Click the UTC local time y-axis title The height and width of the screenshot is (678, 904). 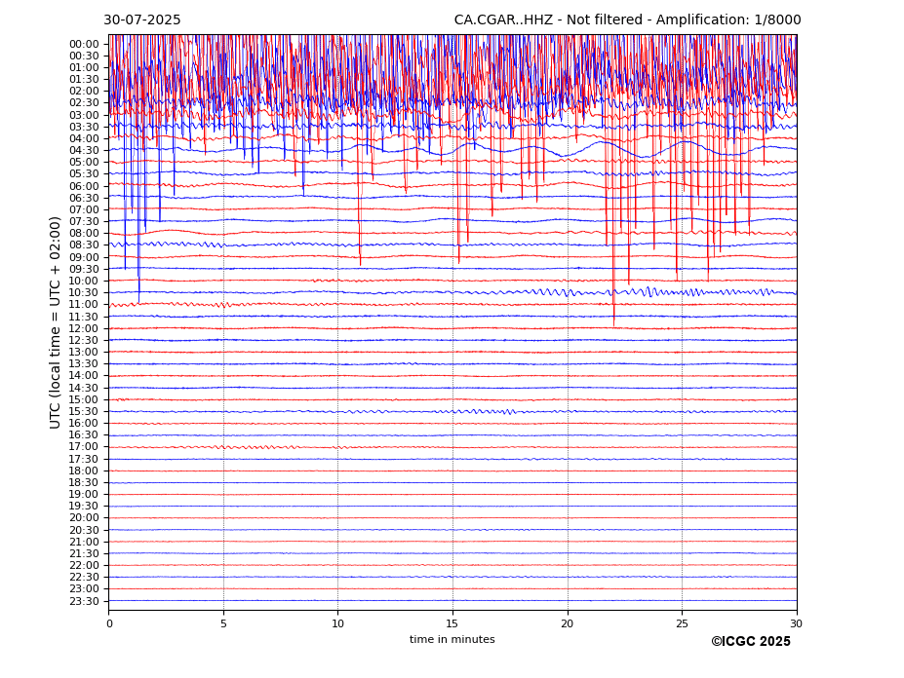pos(55,322)
